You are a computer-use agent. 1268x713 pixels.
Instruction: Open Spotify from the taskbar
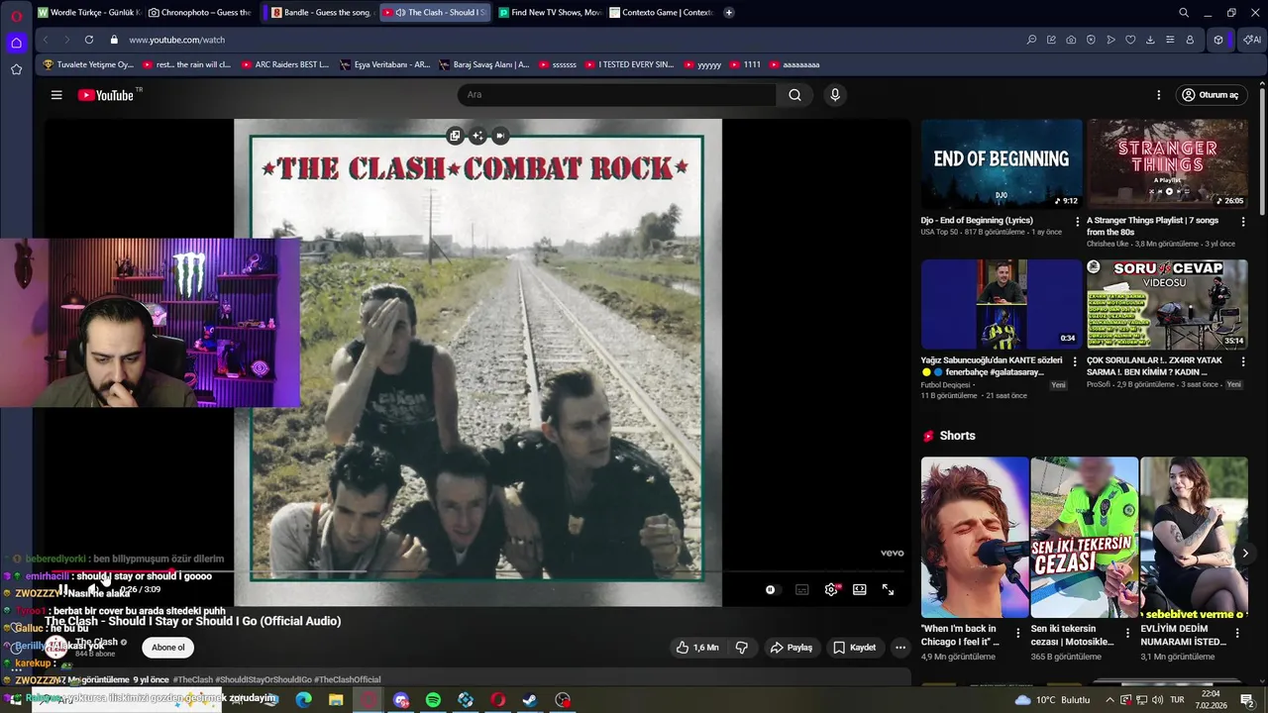coord(433,700)
